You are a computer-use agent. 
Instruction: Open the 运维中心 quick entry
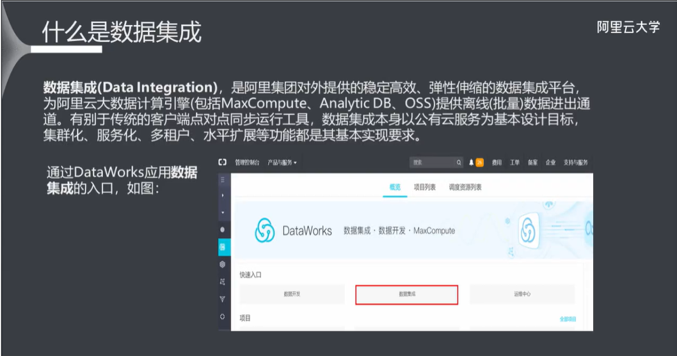click(522, 294)
